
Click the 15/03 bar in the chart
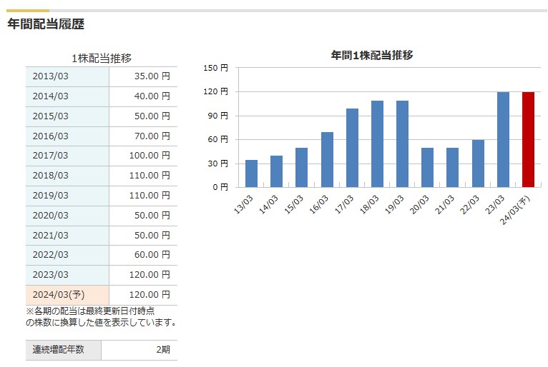point(302,168)
